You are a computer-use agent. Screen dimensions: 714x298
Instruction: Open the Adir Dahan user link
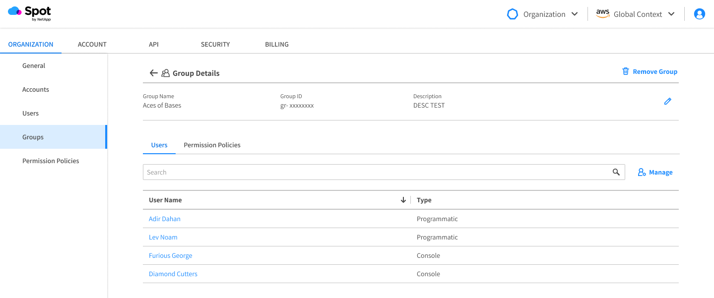point(165,219)
